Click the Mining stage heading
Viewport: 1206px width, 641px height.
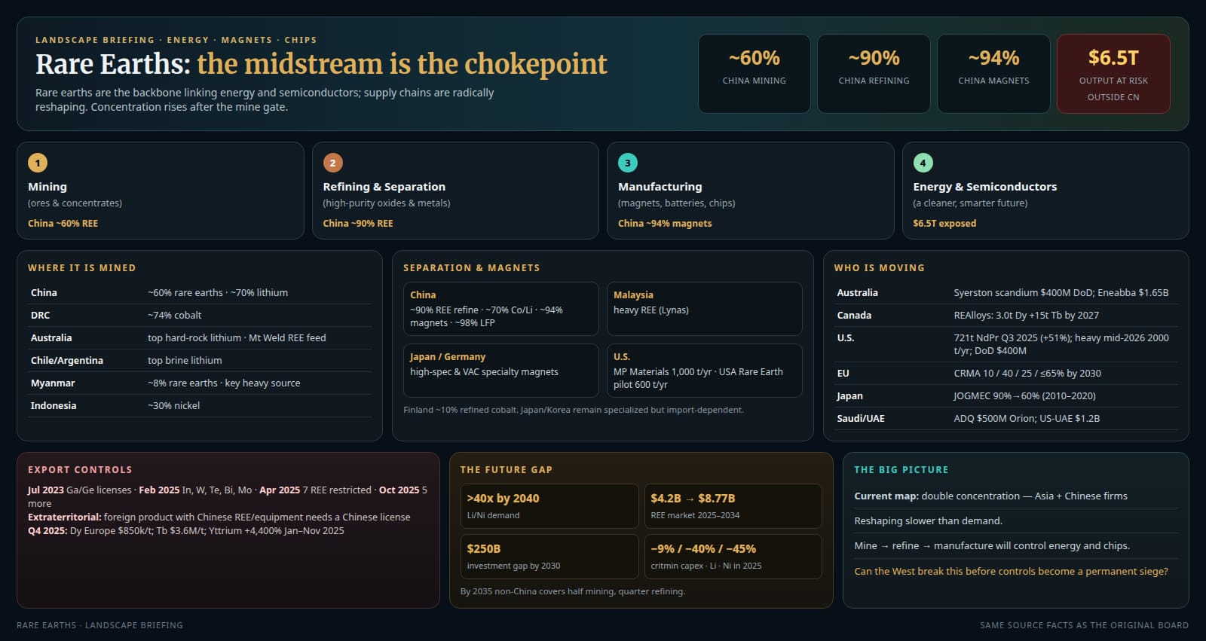[x=47, y=187]
